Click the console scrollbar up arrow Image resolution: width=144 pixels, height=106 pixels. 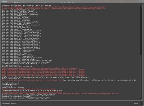pos(141,6)
